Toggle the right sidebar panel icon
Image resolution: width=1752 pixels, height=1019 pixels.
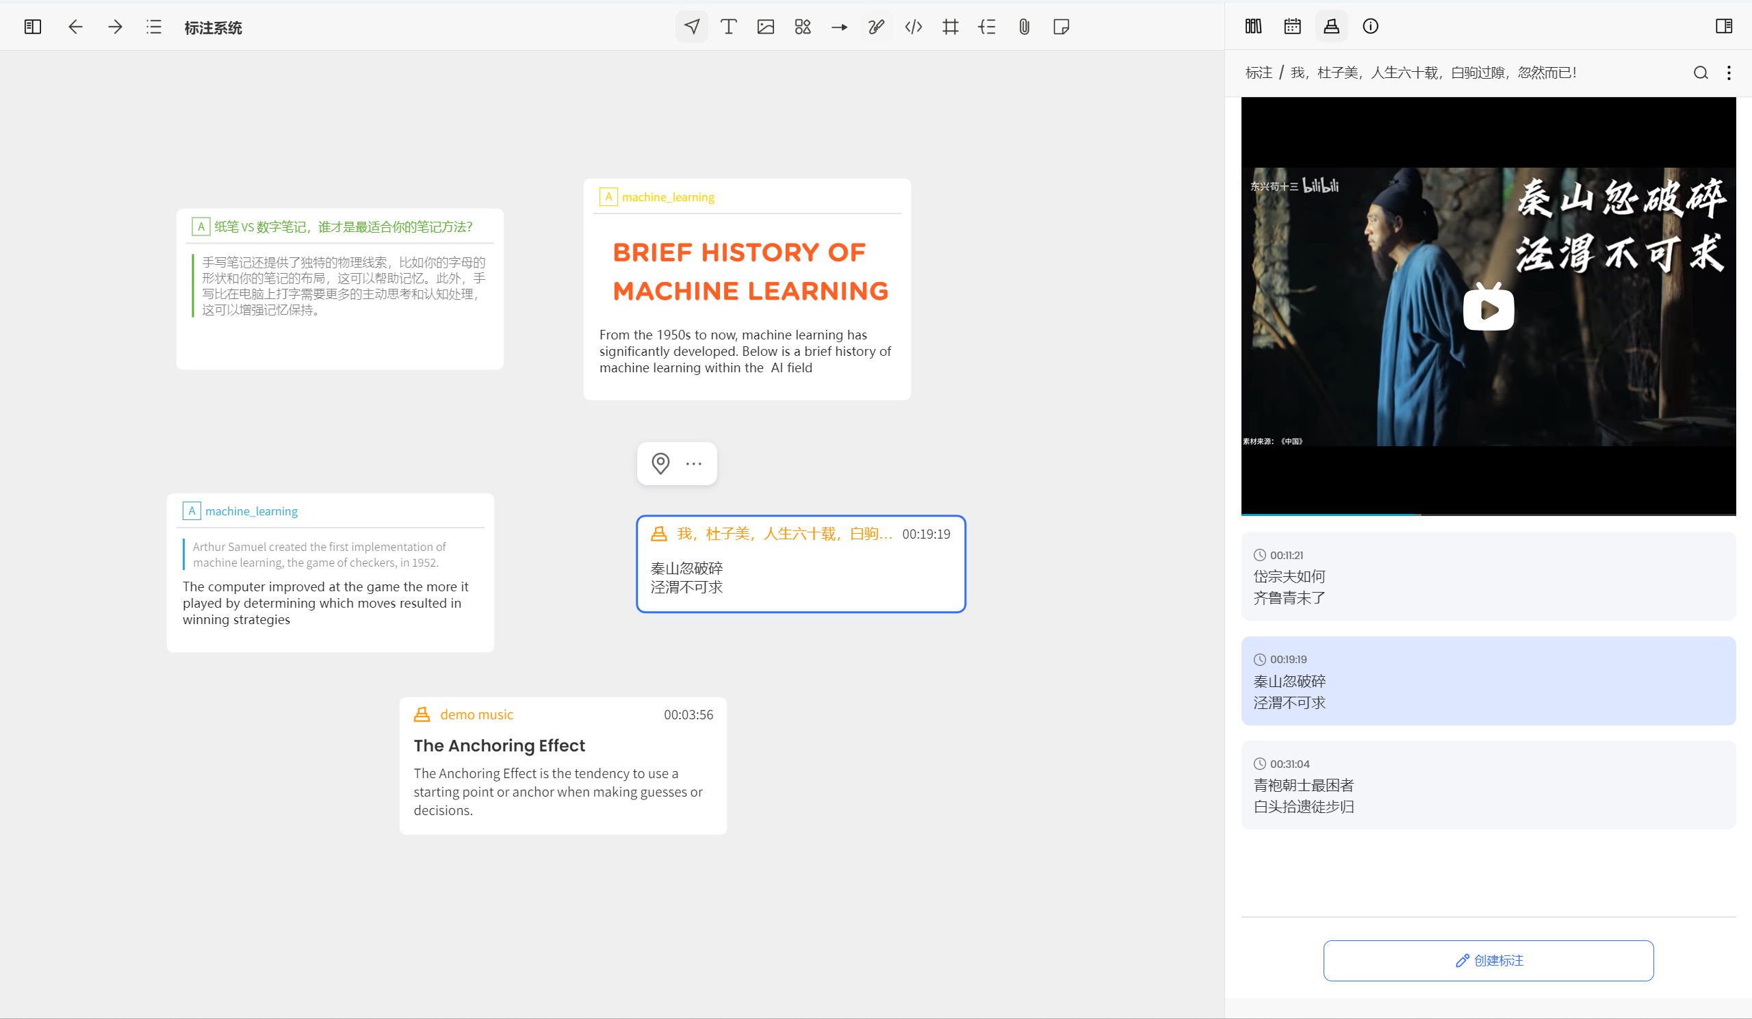click(1723, 27)
